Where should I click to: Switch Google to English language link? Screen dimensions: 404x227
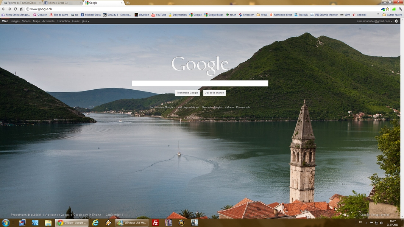coord(218,107)
